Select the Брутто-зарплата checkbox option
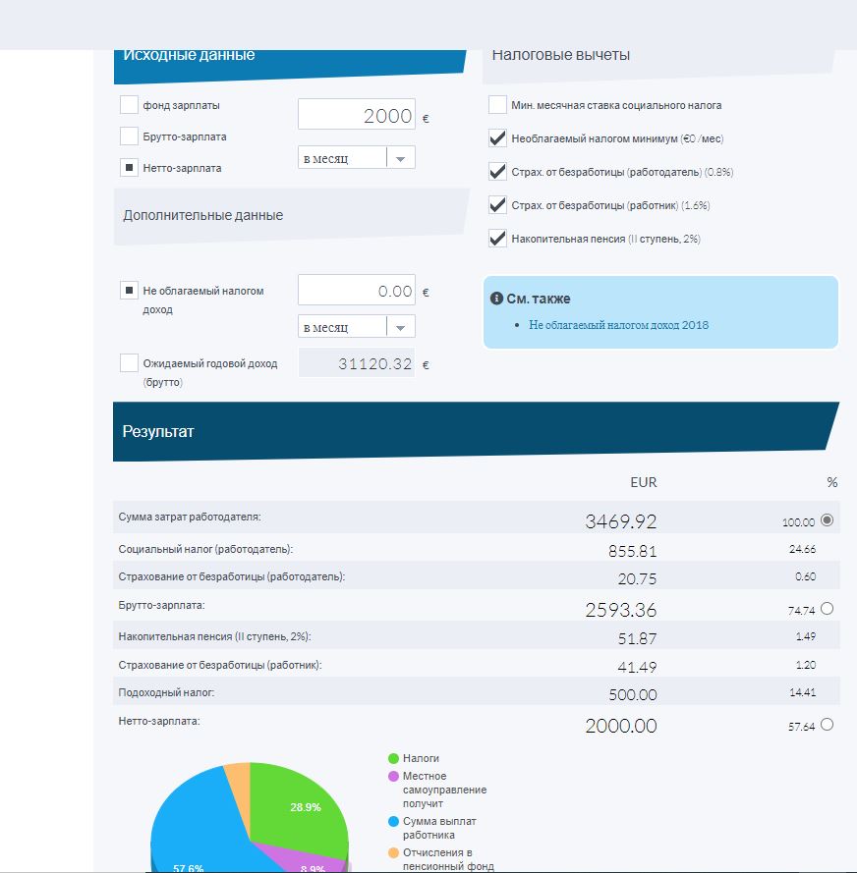 (129, 136)
